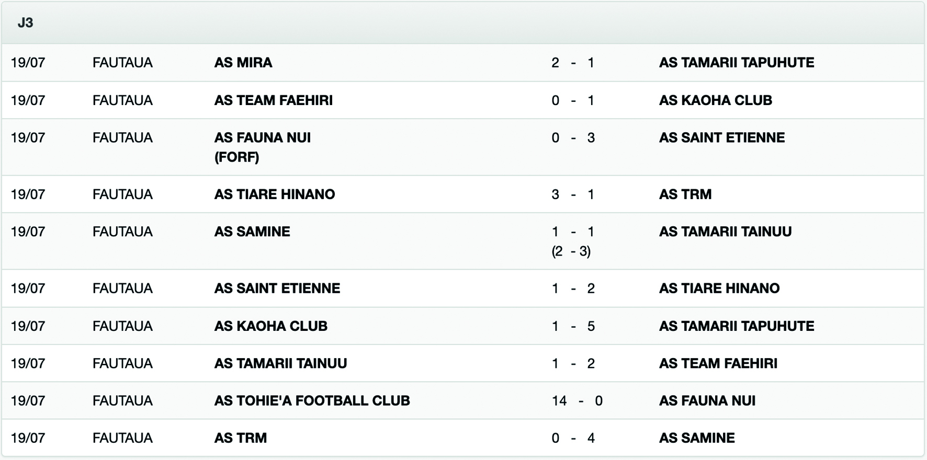Open home team AS SAMINE
The image size is (927, 460).
pyautogui.click(x=252, y=232)
